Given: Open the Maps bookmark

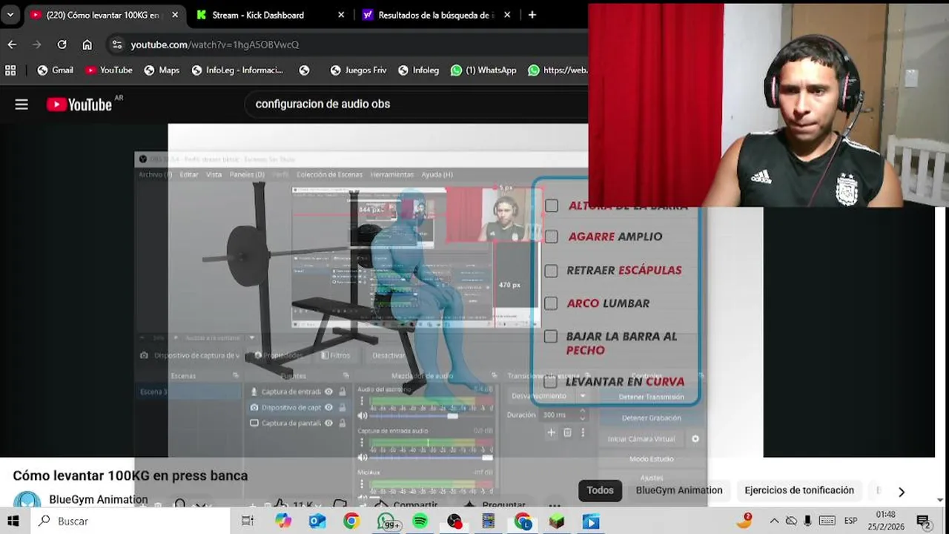Looking at the screenshot, I should [x=162, y=70].
